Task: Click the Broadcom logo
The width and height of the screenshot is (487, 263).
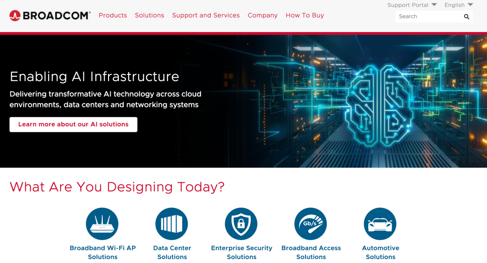Action: 50,16
